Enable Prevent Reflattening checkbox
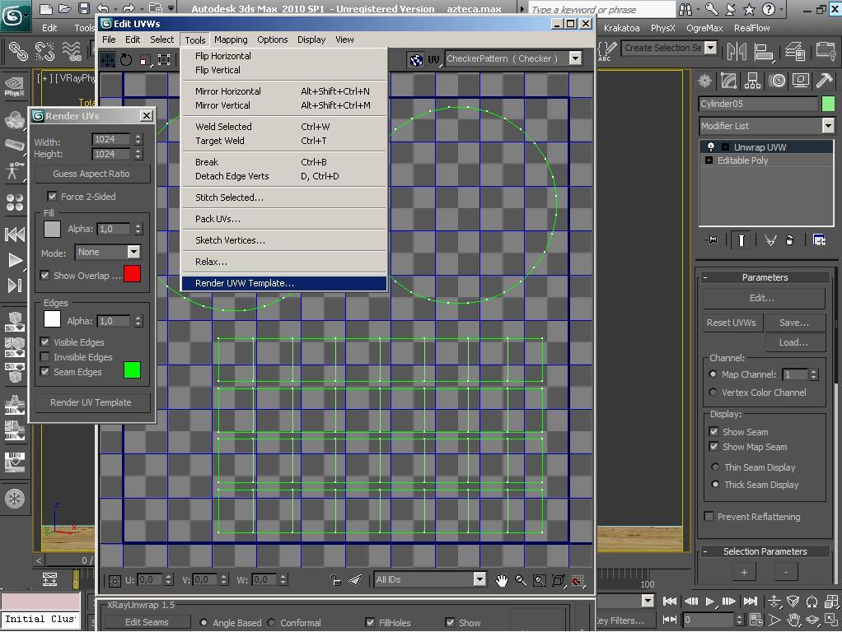The height and width of the screenshot is (632, 842). pyautogui.click(x=709, y=516)
